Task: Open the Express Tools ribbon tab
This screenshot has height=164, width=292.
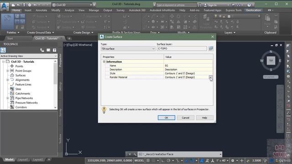Action: click(x=234, y=10)
